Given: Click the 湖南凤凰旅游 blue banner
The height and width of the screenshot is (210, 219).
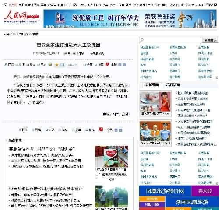Looking at the screenshot, I should pyautogui.click(x=192, y=202).
